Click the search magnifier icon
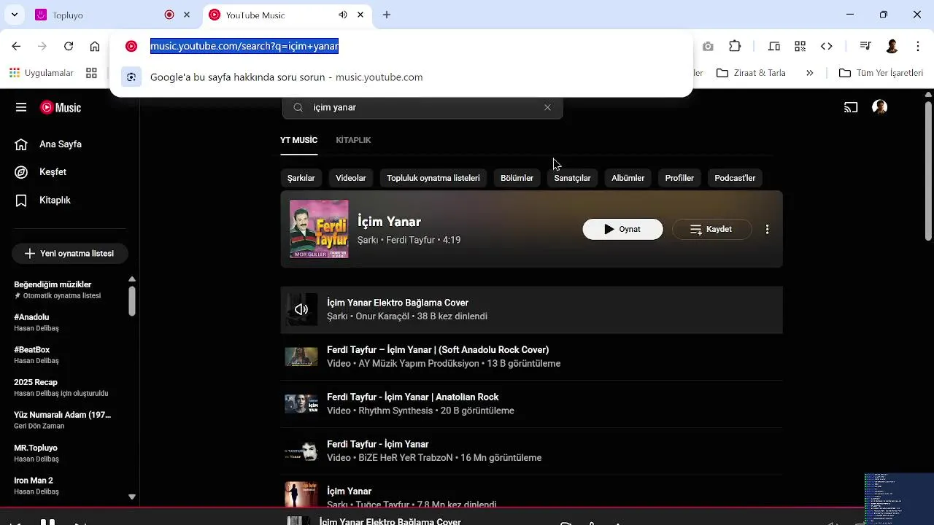Image resolution: width=934 pixels, height=525 pixels. [298, 107]
